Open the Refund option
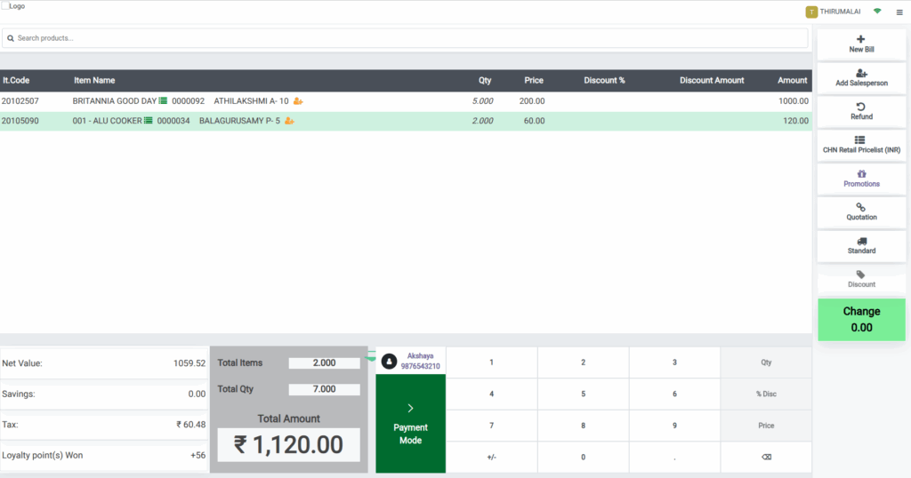The image size is (911, 478). pyautogui.click(x=861, y=111)
